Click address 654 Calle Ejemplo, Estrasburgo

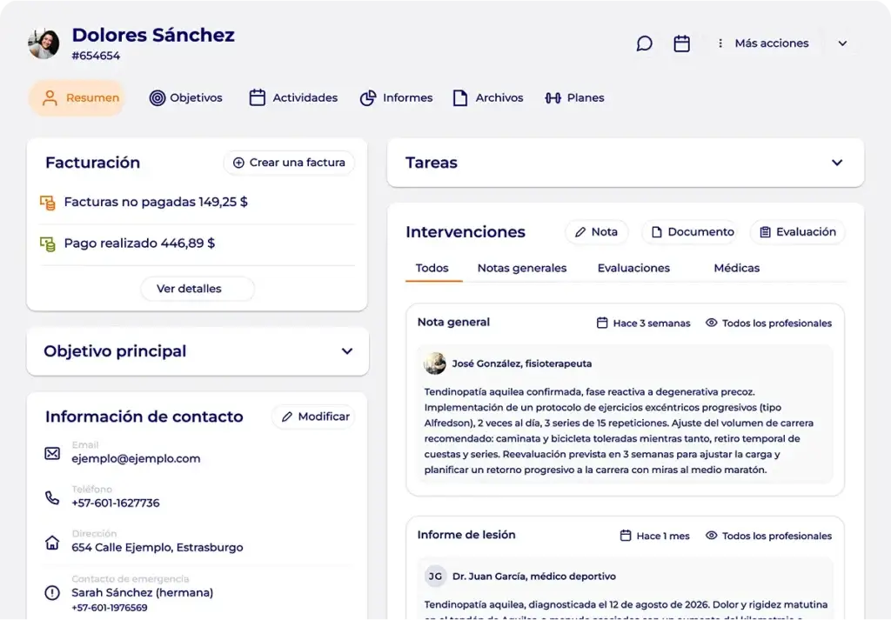point(157,547)
